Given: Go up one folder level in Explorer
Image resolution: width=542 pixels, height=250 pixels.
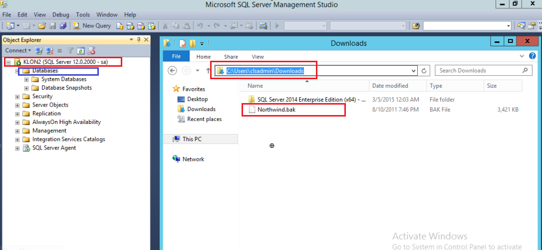Looking at the screenshot, I should (x=208, y=71).
